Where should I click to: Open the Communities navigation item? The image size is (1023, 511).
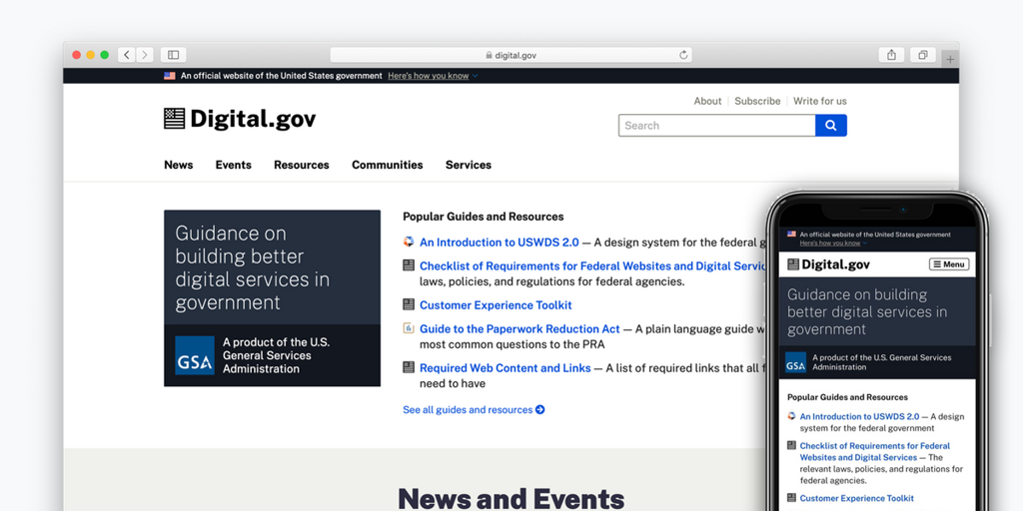(x=387, y=165)
